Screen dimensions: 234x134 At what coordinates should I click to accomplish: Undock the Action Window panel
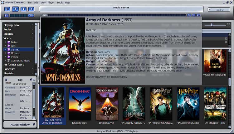coord(34,125)
